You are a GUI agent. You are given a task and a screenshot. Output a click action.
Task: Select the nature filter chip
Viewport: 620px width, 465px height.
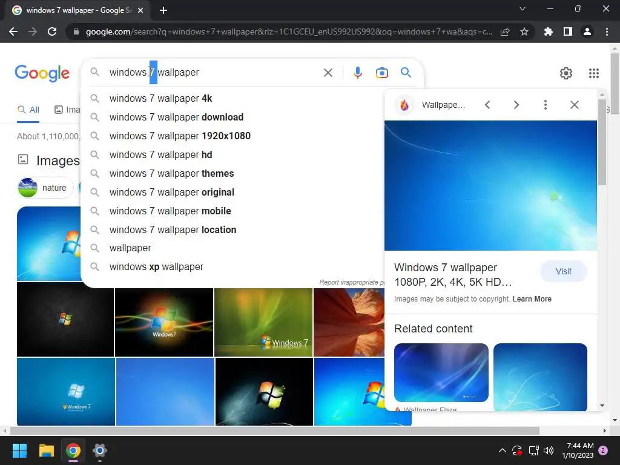click(x=45, y=188)
